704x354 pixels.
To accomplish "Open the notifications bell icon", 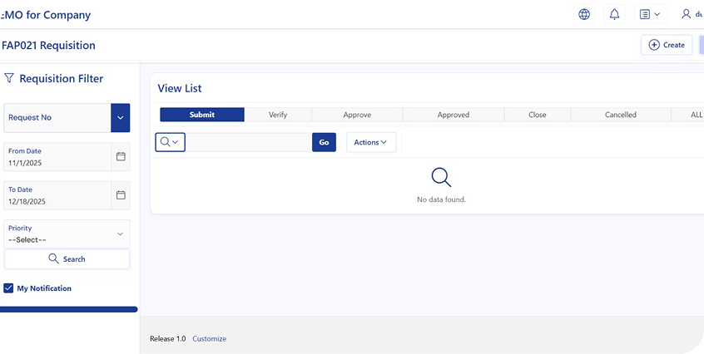I will tap(615, 14).
